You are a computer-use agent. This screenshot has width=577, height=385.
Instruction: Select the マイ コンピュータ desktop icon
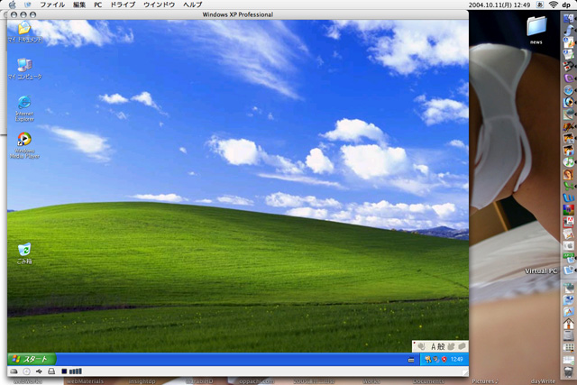pos(24,66)
